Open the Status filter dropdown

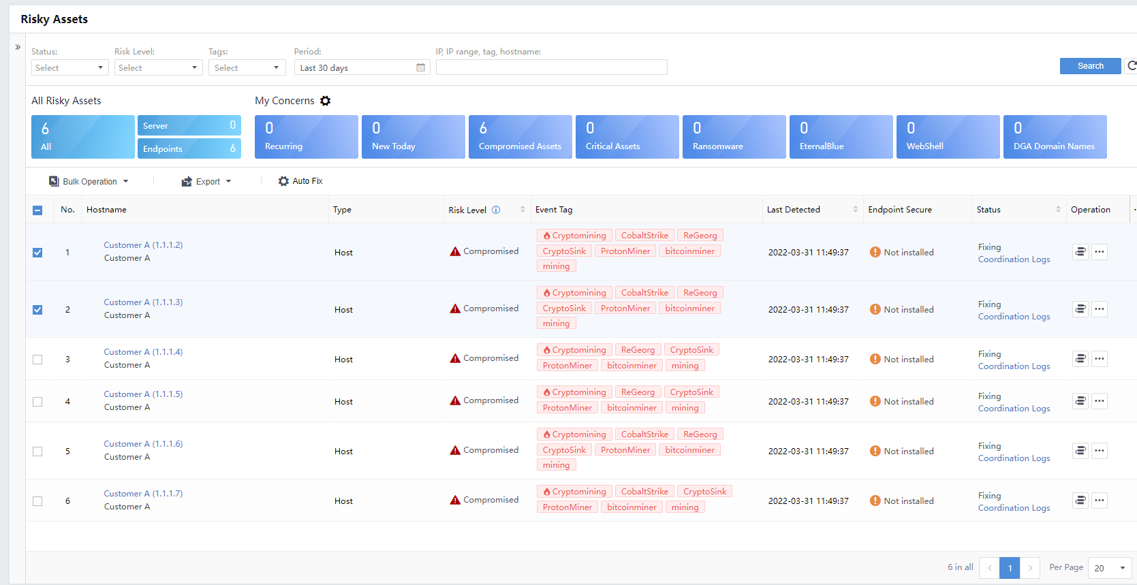[69, 67]
